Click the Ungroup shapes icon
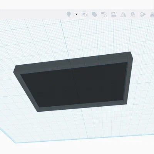The height and width of the screenshot is (154, 154). click(104, 14)
